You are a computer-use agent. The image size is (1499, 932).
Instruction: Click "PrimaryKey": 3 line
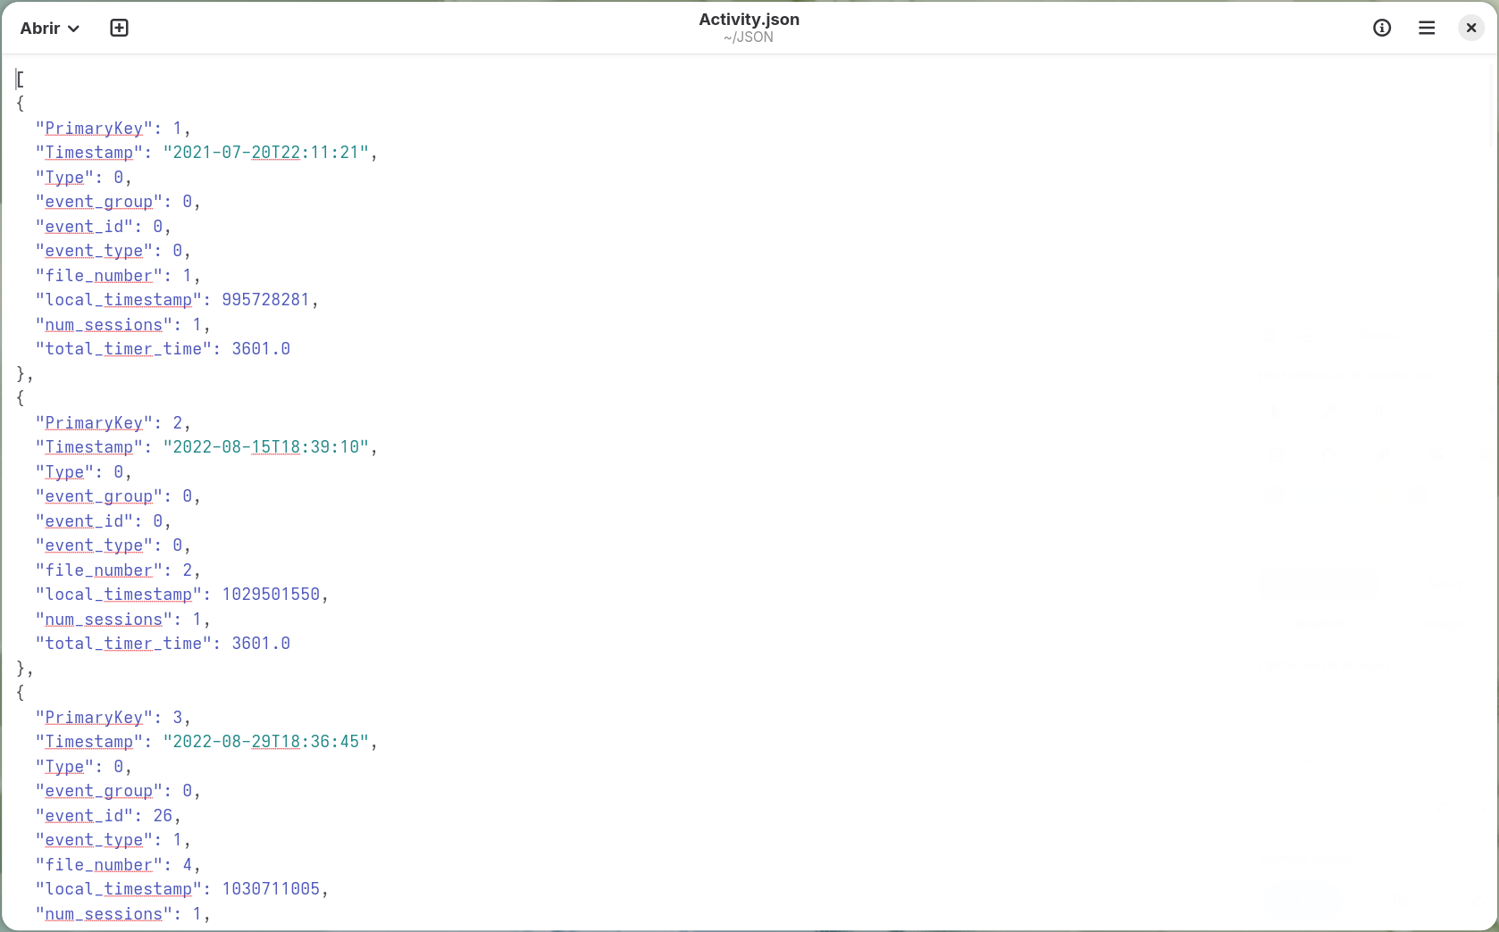(x=113, y=718)
